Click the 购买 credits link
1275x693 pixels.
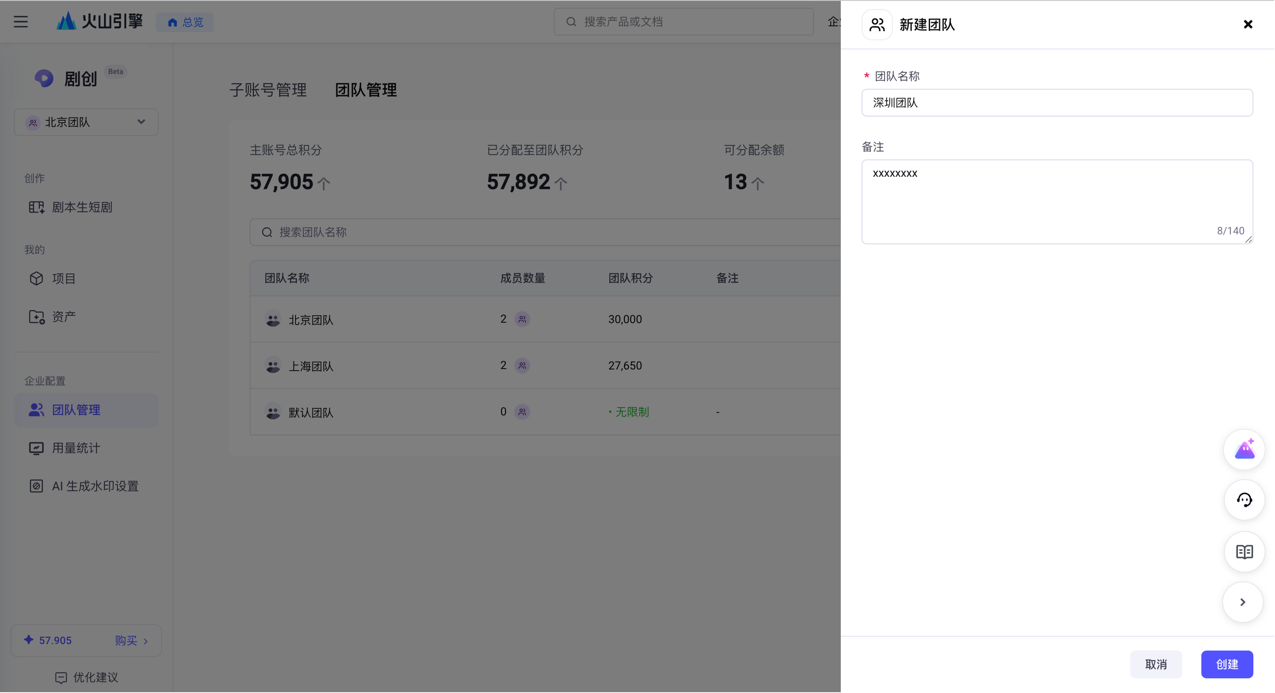[x=131, y=641]
